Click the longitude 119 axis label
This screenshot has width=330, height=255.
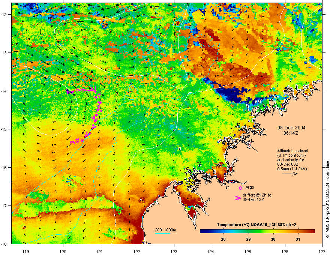[x=26, y=251]
